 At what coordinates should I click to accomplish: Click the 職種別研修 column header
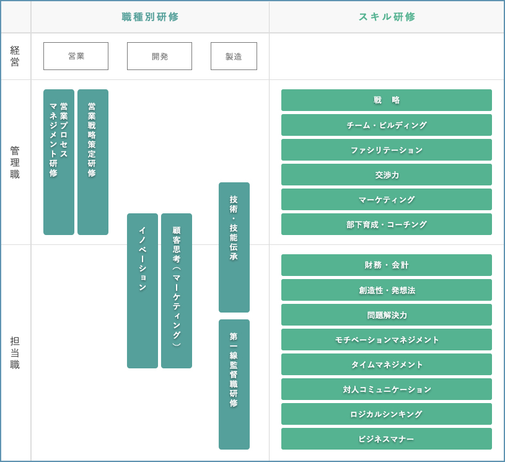(x=150, y=17)
